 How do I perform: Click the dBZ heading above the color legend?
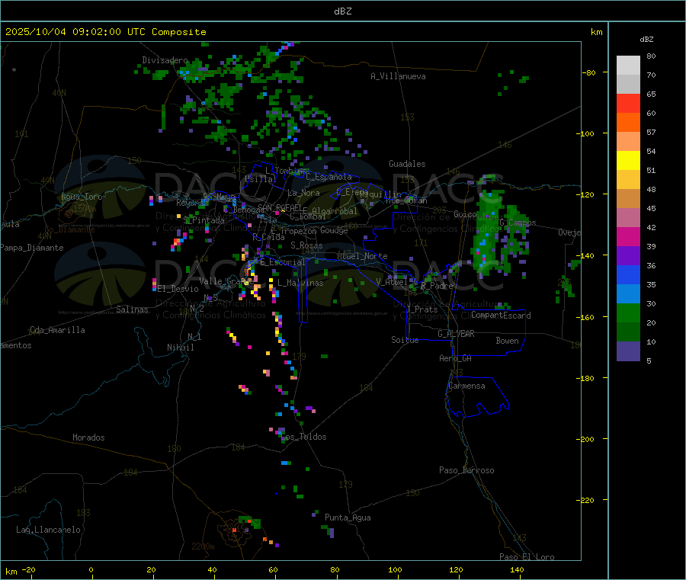646,40
